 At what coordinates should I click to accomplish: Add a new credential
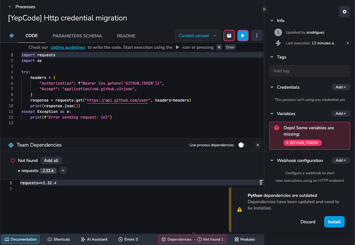341,87
